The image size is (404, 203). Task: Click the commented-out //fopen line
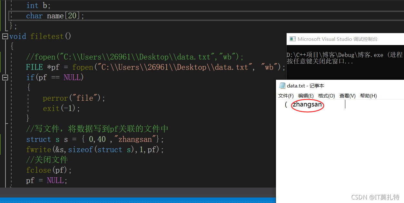pos(135,57)
